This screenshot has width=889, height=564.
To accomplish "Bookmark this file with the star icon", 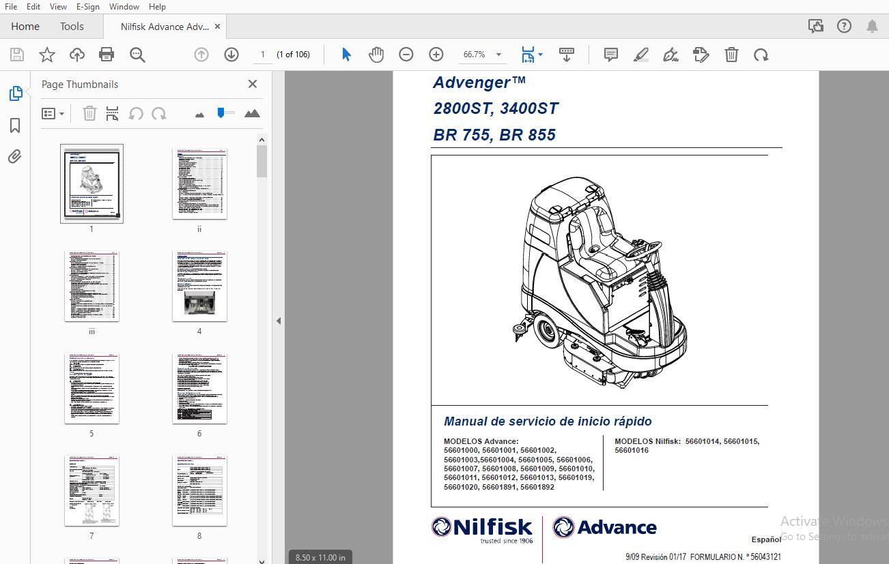I will point(47,55).
